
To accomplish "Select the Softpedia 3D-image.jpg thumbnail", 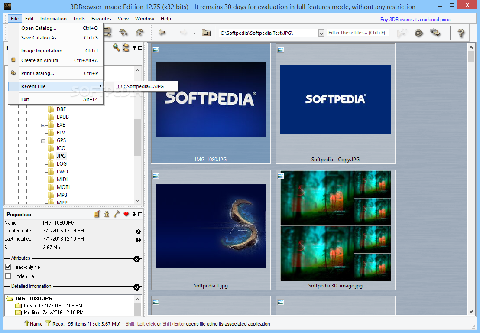I will click(x=335, y=230).
